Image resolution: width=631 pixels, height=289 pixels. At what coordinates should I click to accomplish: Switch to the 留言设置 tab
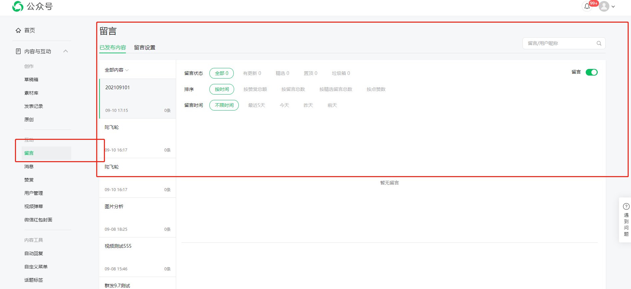(x=145, y=48)
